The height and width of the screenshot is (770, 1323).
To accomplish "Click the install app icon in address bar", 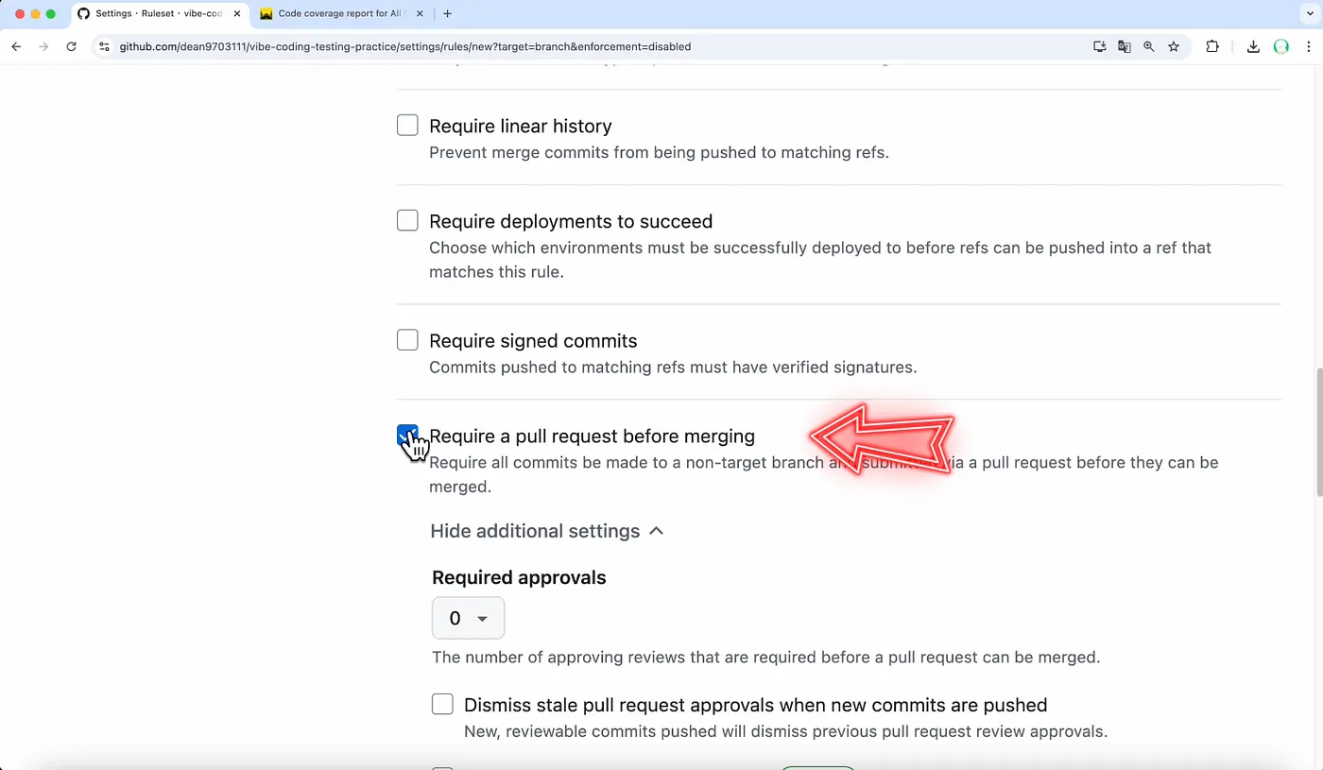I will 1100,46.
